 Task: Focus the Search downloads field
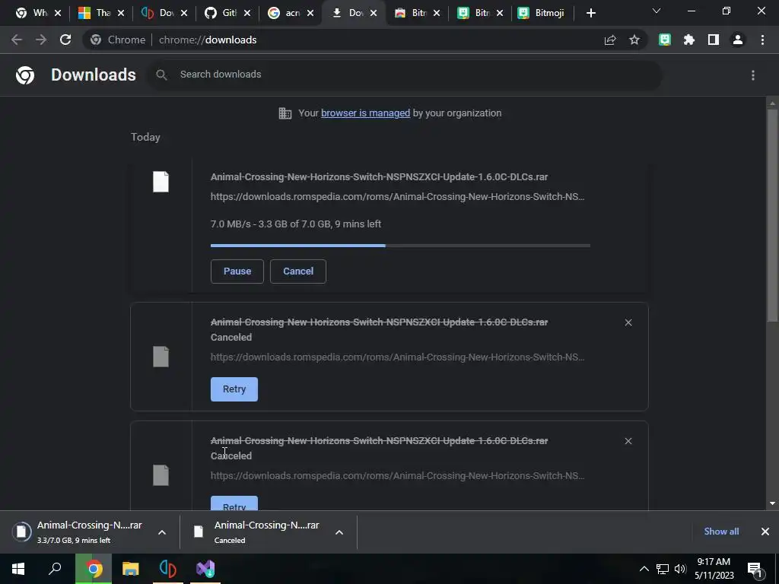403,75
